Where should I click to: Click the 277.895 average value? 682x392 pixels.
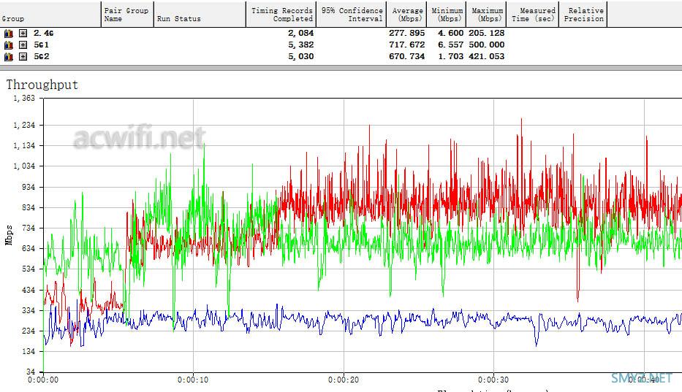(406, 33)
